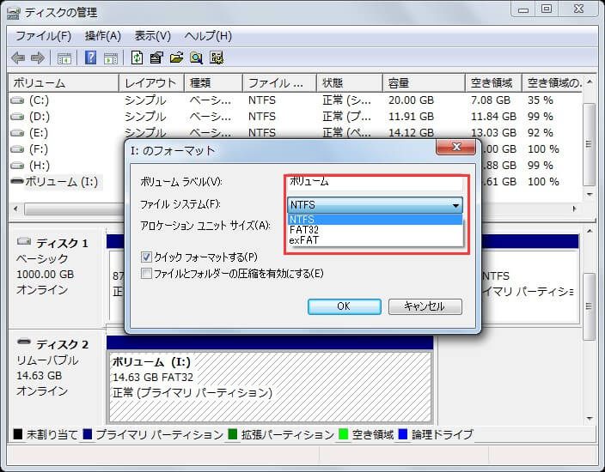Viewport: 605px width, 472px height.
Task: Click the navy プライマリ パーティション legend swatch
Action: [x=87, y=434]
